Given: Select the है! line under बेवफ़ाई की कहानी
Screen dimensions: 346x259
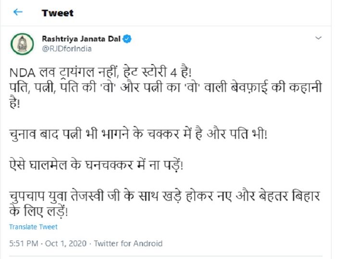Looking at the screenshot, I should [x=14, y=103].
